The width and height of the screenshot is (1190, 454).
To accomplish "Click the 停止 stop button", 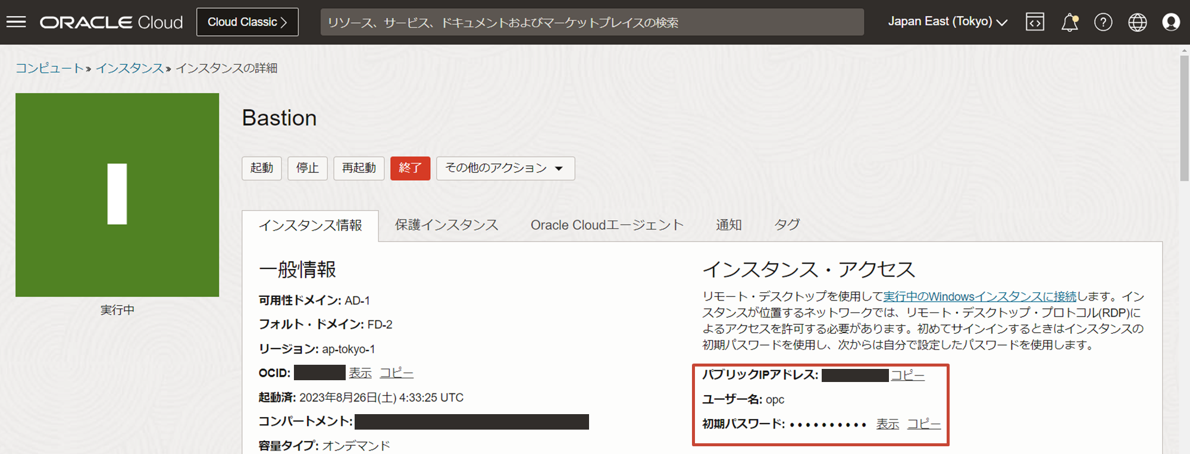I will [x=308, y=168].
